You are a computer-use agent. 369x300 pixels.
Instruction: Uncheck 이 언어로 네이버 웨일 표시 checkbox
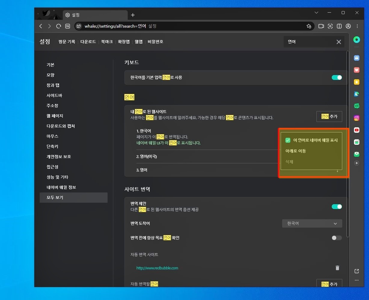[288, 140]
